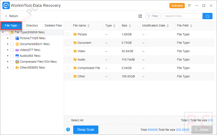Sort by Modification Date arrows

click(x=168, y=26)
